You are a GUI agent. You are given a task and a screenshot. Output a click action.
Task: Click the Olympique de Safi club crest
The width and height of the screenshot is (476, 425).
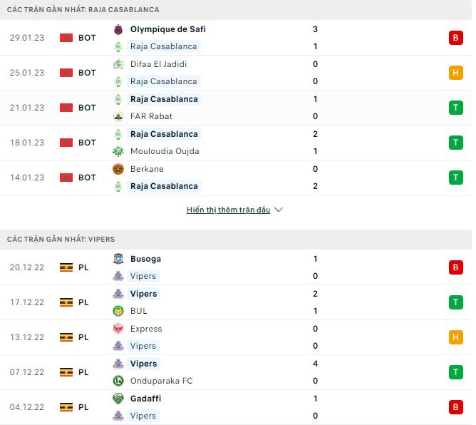click(118, 29)
